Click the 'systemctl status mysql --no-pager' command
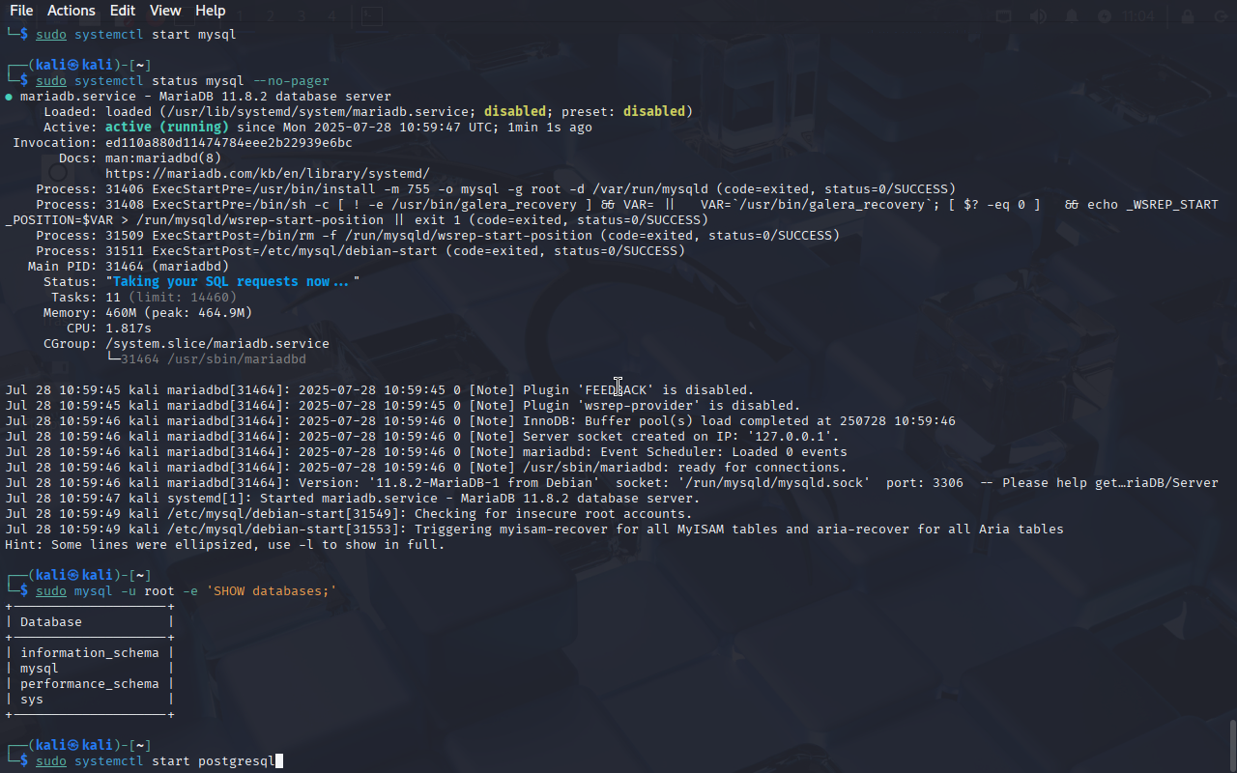Screen dimensions: 1237x773 tap(201, 81)
